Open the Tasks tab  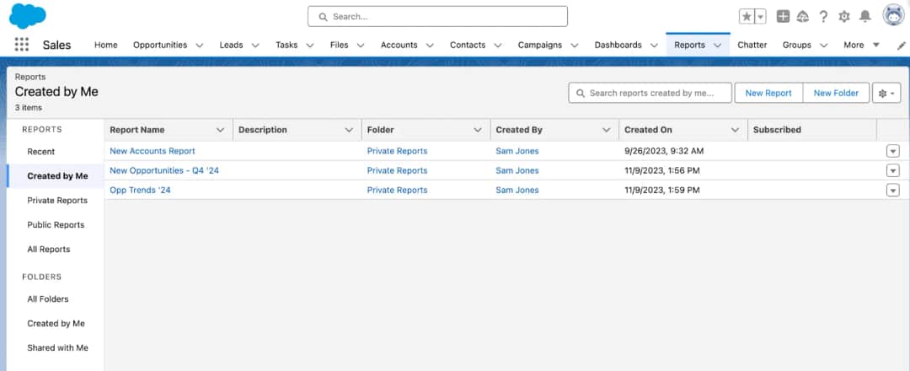coord(286,45)
